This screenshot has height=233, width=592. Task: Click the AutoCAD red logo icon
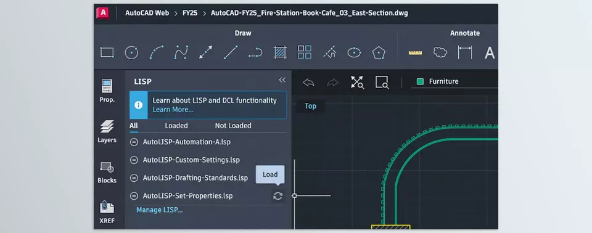click(x=102, y=13)
